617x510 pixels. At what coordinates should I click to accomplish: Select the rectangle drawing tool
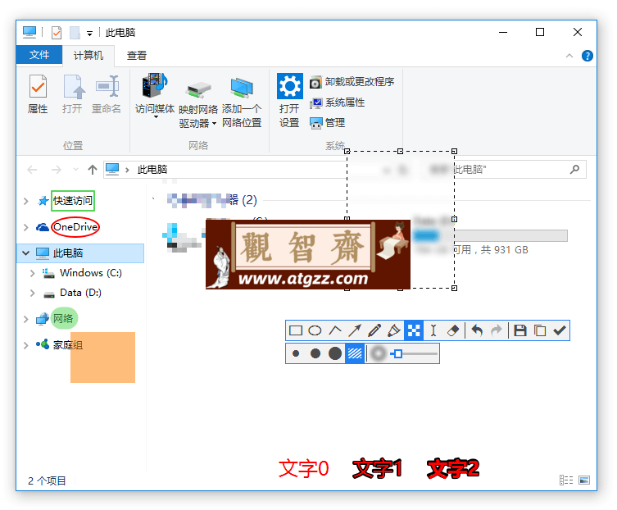click(296, 330)
